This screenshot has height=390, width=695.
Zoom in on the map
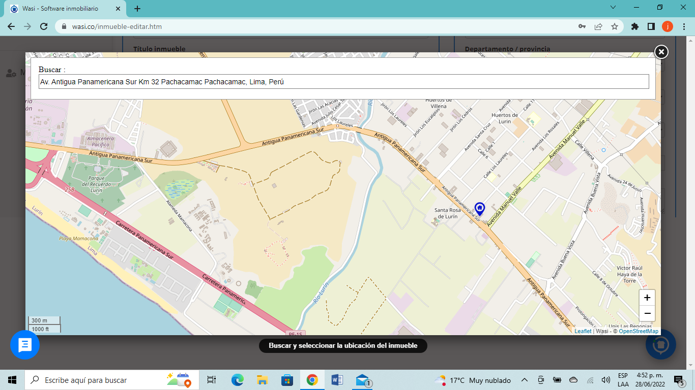pos(647,298)
